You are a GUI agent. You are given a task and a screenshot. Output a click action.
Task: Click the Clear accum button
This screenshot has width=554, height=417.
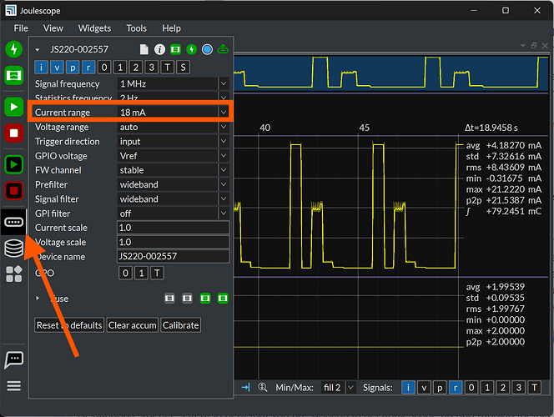[x=133, y=325]
